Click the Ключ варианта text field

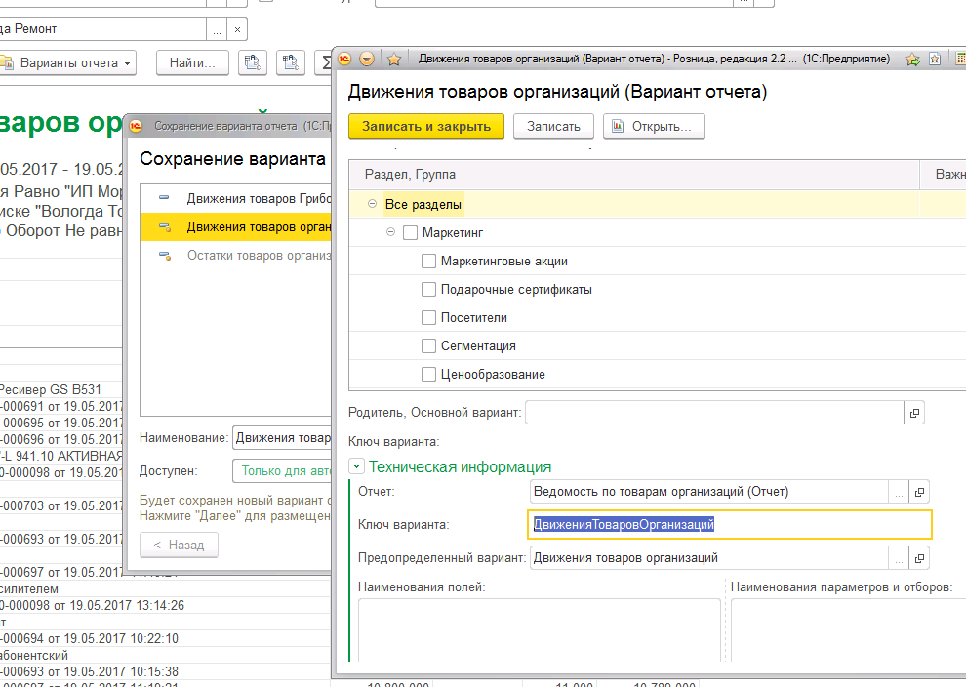[x=730, y=525]
